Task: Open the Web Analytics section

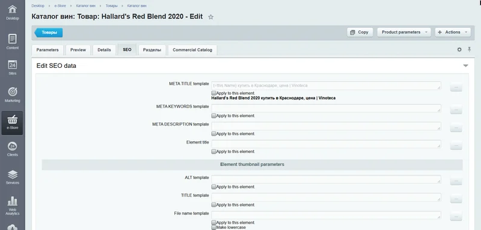Action: 12,205
